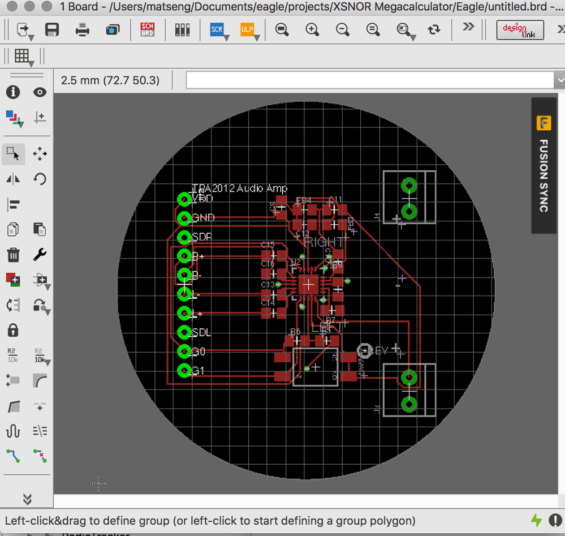Click the lightning bolt status icon
565x536 pixels.
tap(537, 520)
